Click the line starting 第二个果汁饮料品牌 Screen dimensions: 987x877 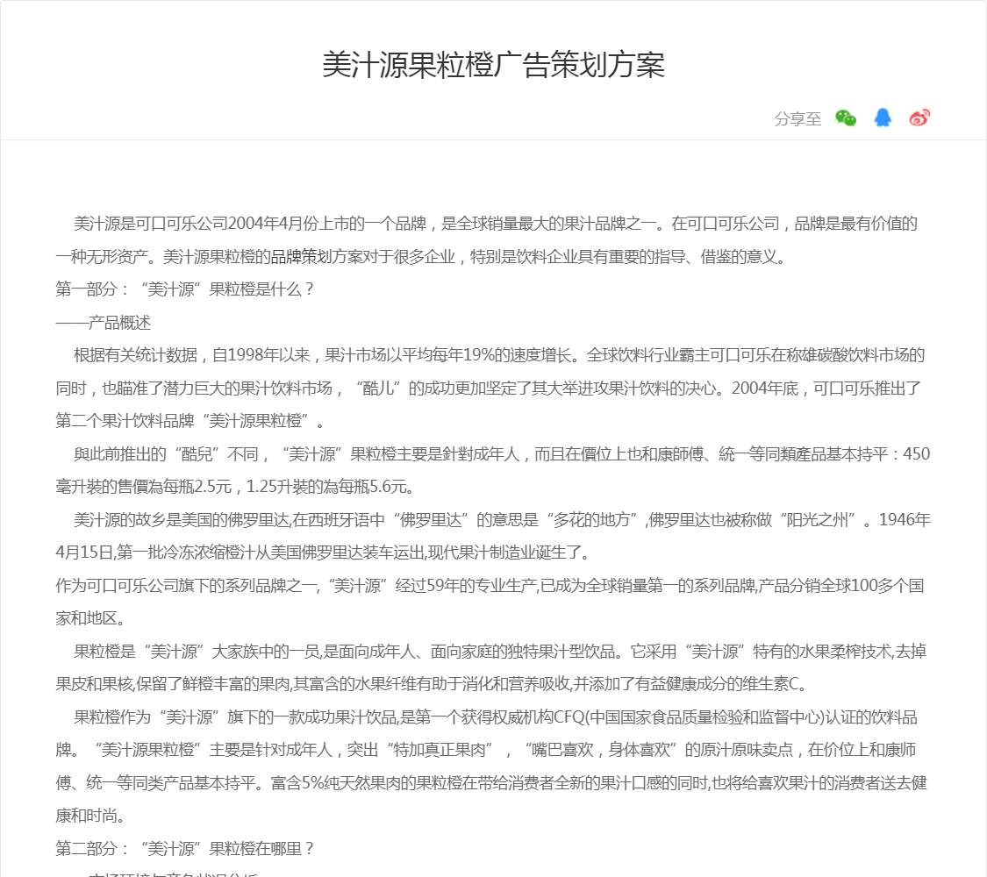click(x=190, y=421)
